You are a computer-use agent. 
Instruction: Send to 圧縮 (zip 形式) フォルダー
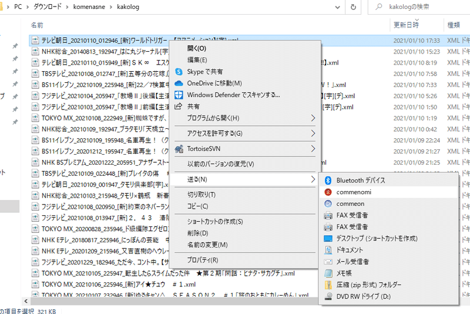coord(389,285)
